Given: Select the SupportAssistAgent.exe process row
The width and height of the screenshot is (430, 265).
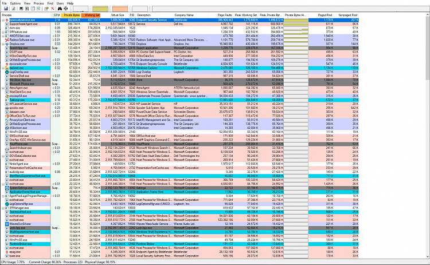Looking at the screenshot, I should pos(179,24).
